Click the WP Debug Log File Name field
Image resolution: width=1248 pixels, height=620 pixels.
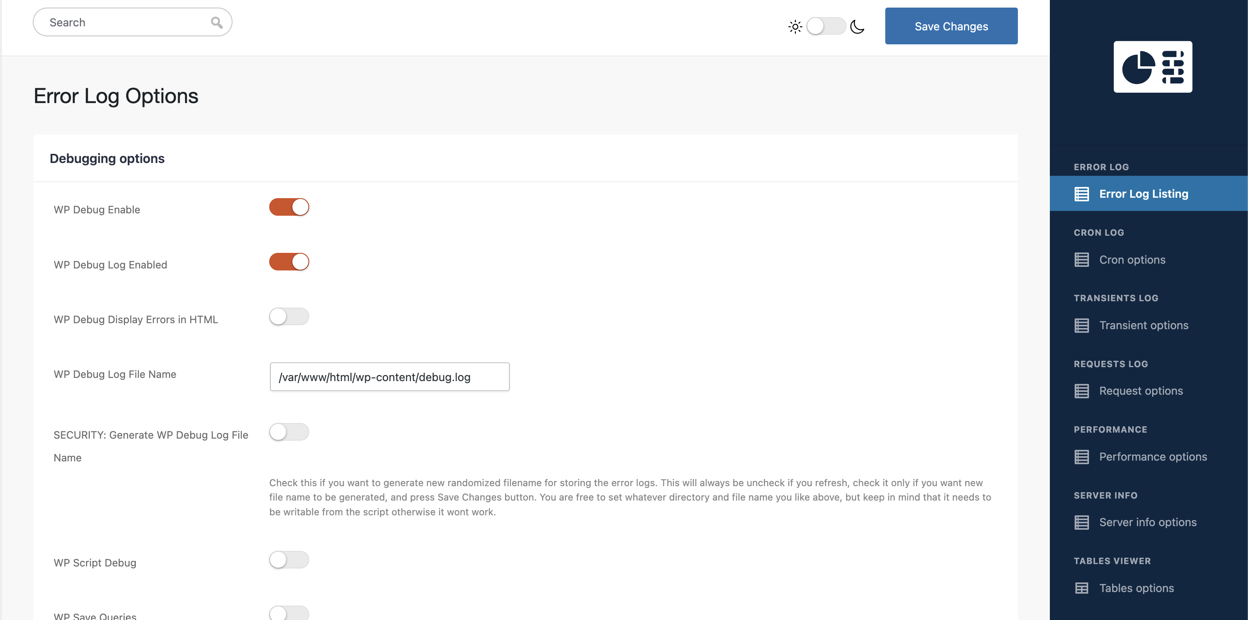[x=390, y=377]
